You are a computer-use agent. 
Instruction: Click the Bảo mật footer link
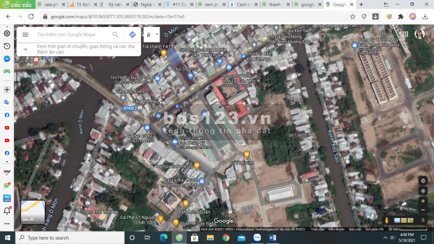click(355, 230)
